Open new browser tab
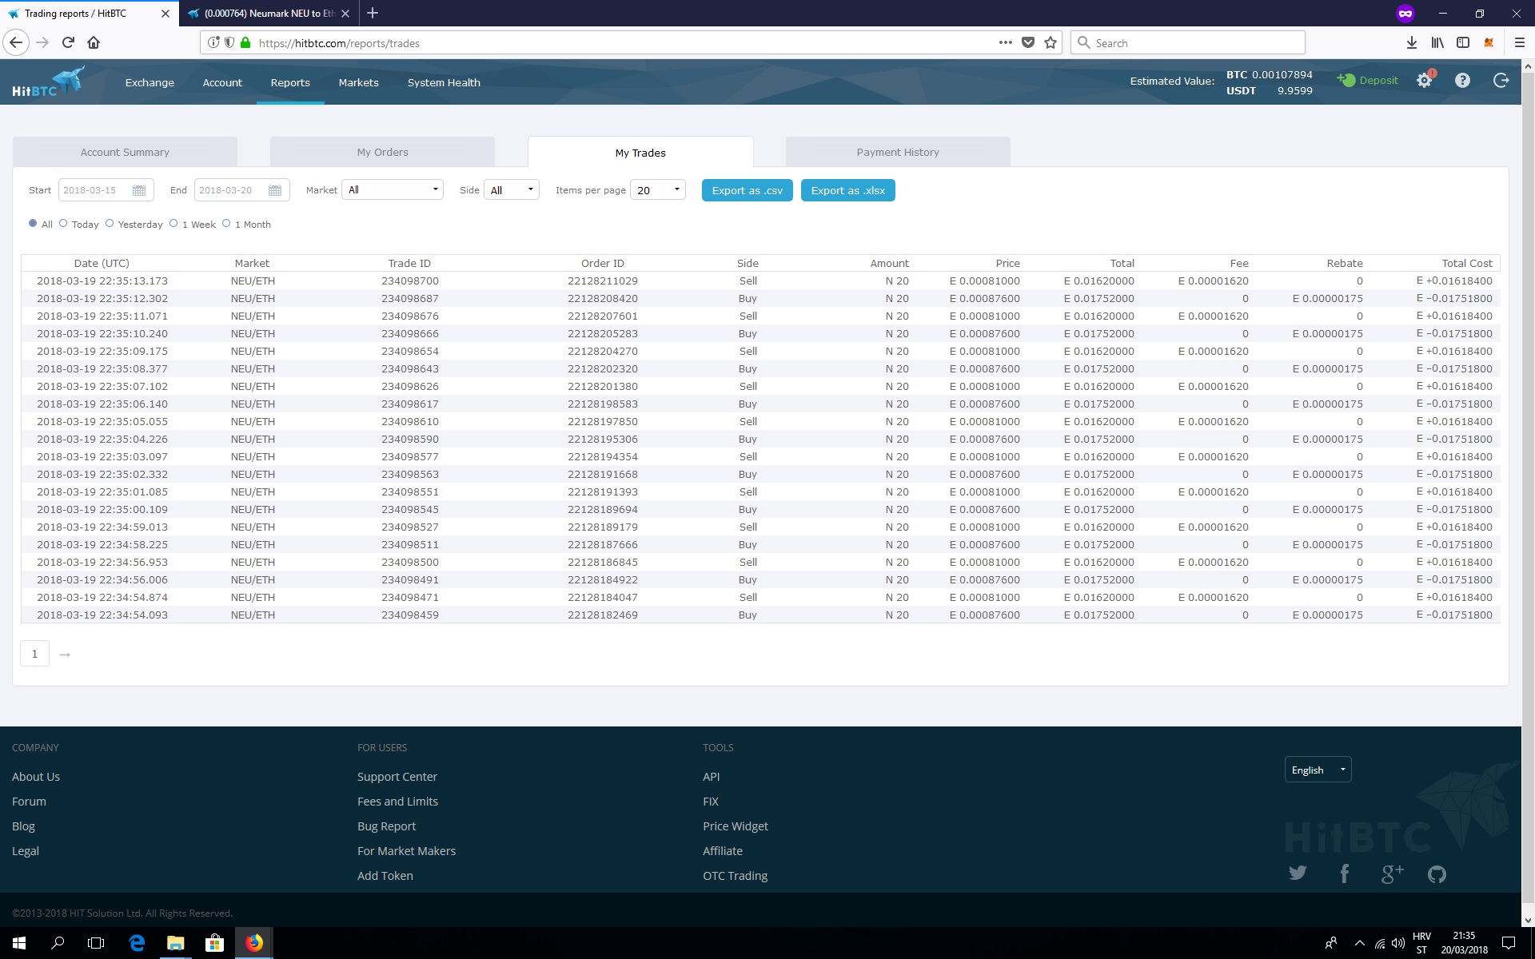Screen dimensions: 1535x959 373,13
